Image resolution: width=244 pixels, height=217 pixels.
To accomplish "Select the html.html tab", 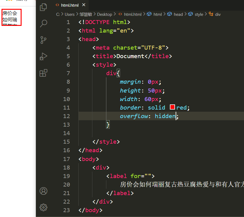I will point(70,5).
